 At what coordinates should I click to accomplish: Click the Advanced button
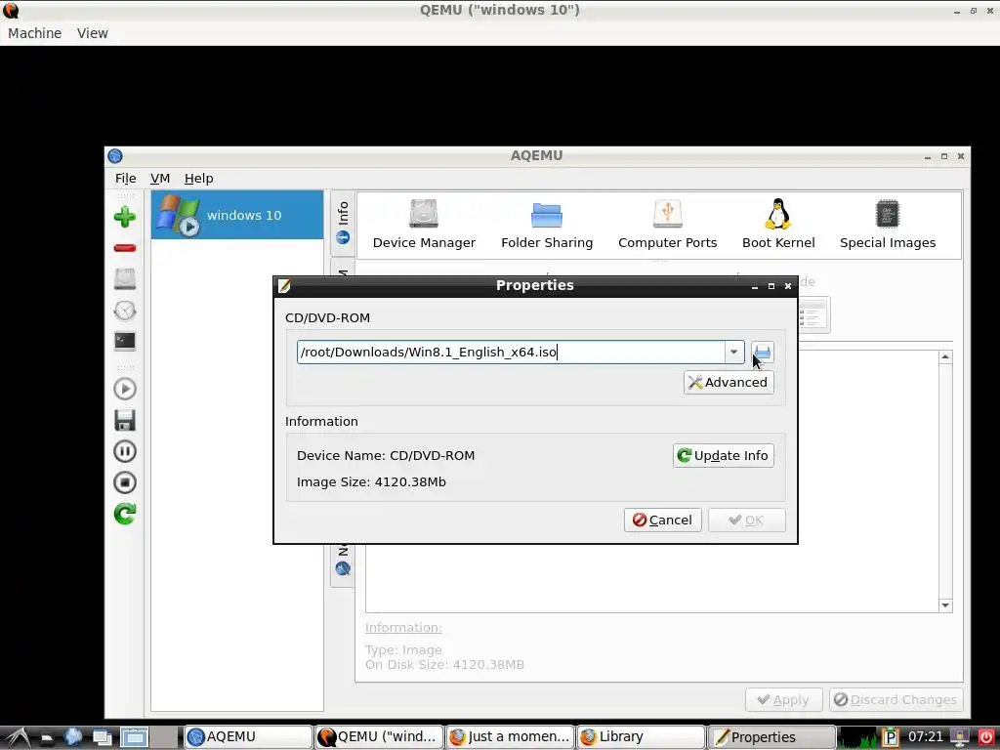pyautogui.click(x=729, y=382)
